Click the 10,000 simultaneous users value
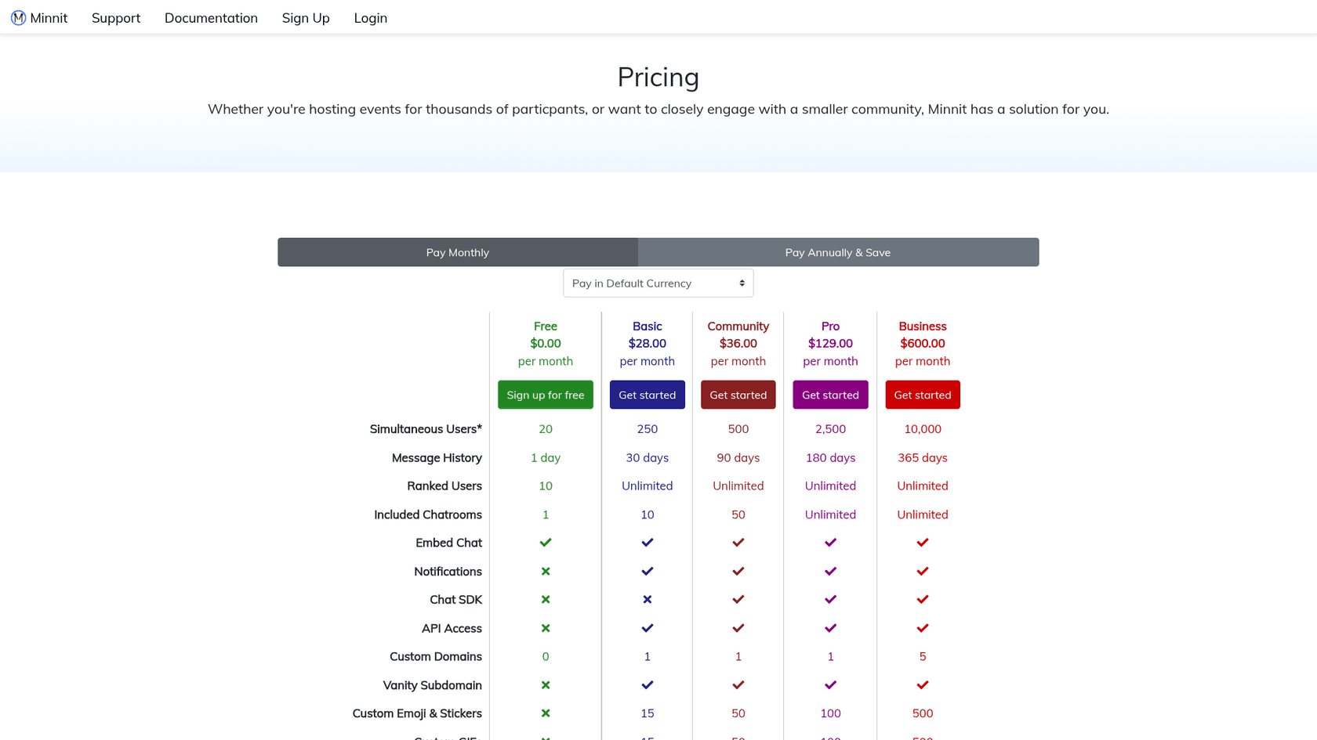This screenshot has width=1317, height=740. point(923,429)
